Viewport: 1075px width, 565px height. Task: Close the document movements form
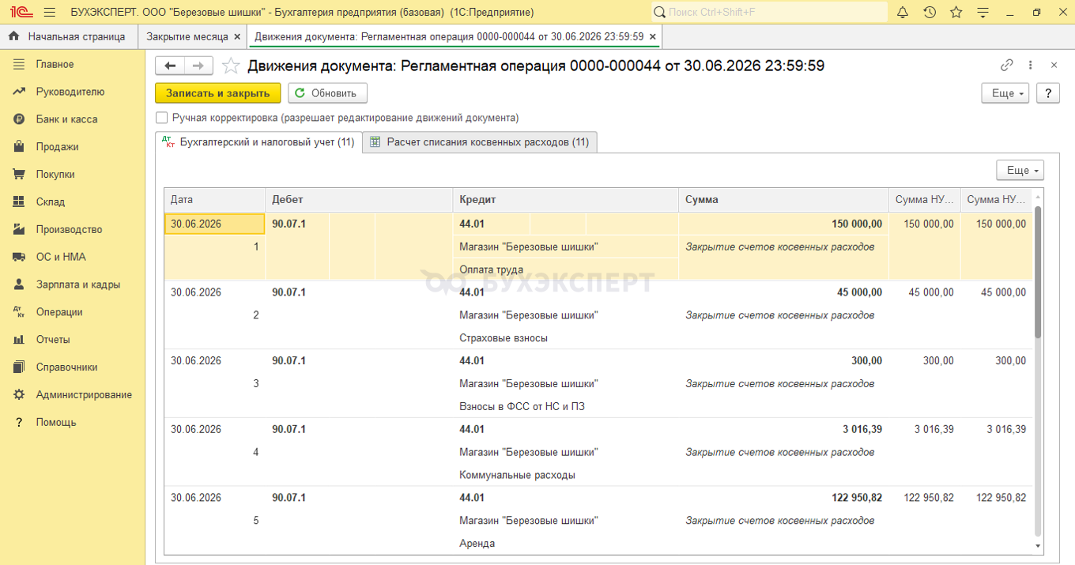coord(1054,66)
